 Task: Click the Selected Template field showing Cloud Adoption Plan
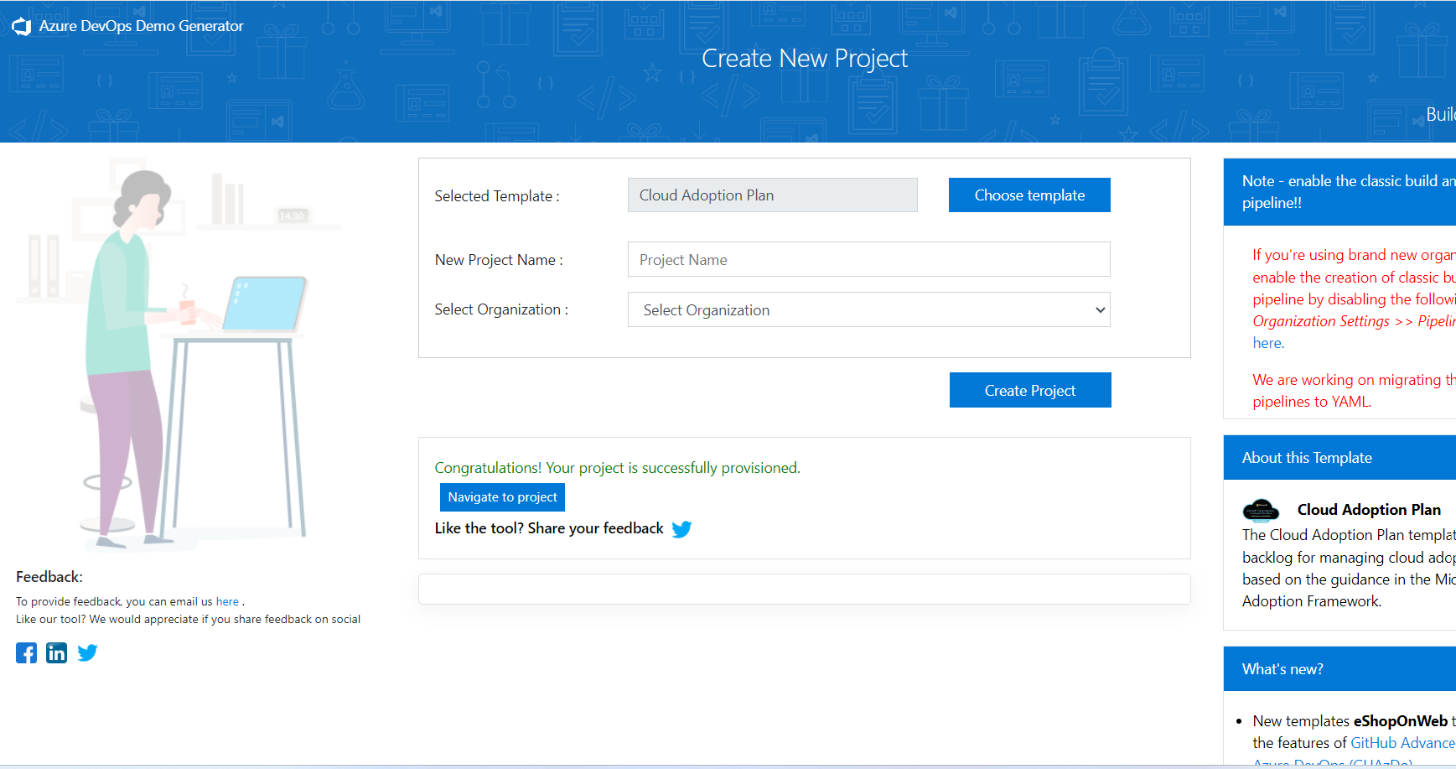[772, 195]
